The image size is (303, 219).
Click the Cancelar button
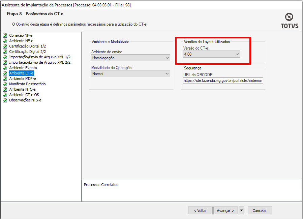click(x=260, y=211)
